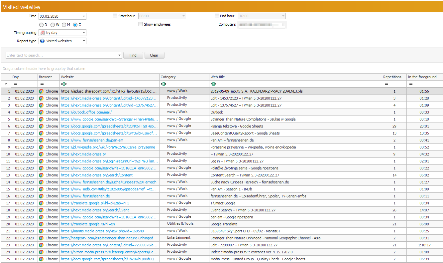The width and height of the screenshot is (443, 263).
Task: Click the calendar icon in Time grouping field
Action: coord(43,33)
